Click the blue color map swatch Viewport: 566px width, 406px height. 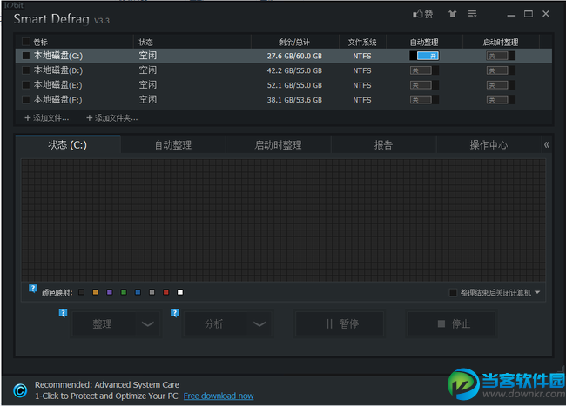click(x=138, y=292)
